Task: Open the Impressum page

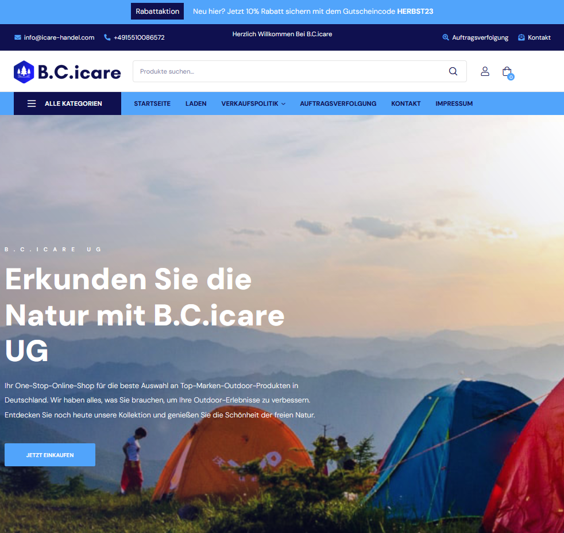Action: [454, 103]
